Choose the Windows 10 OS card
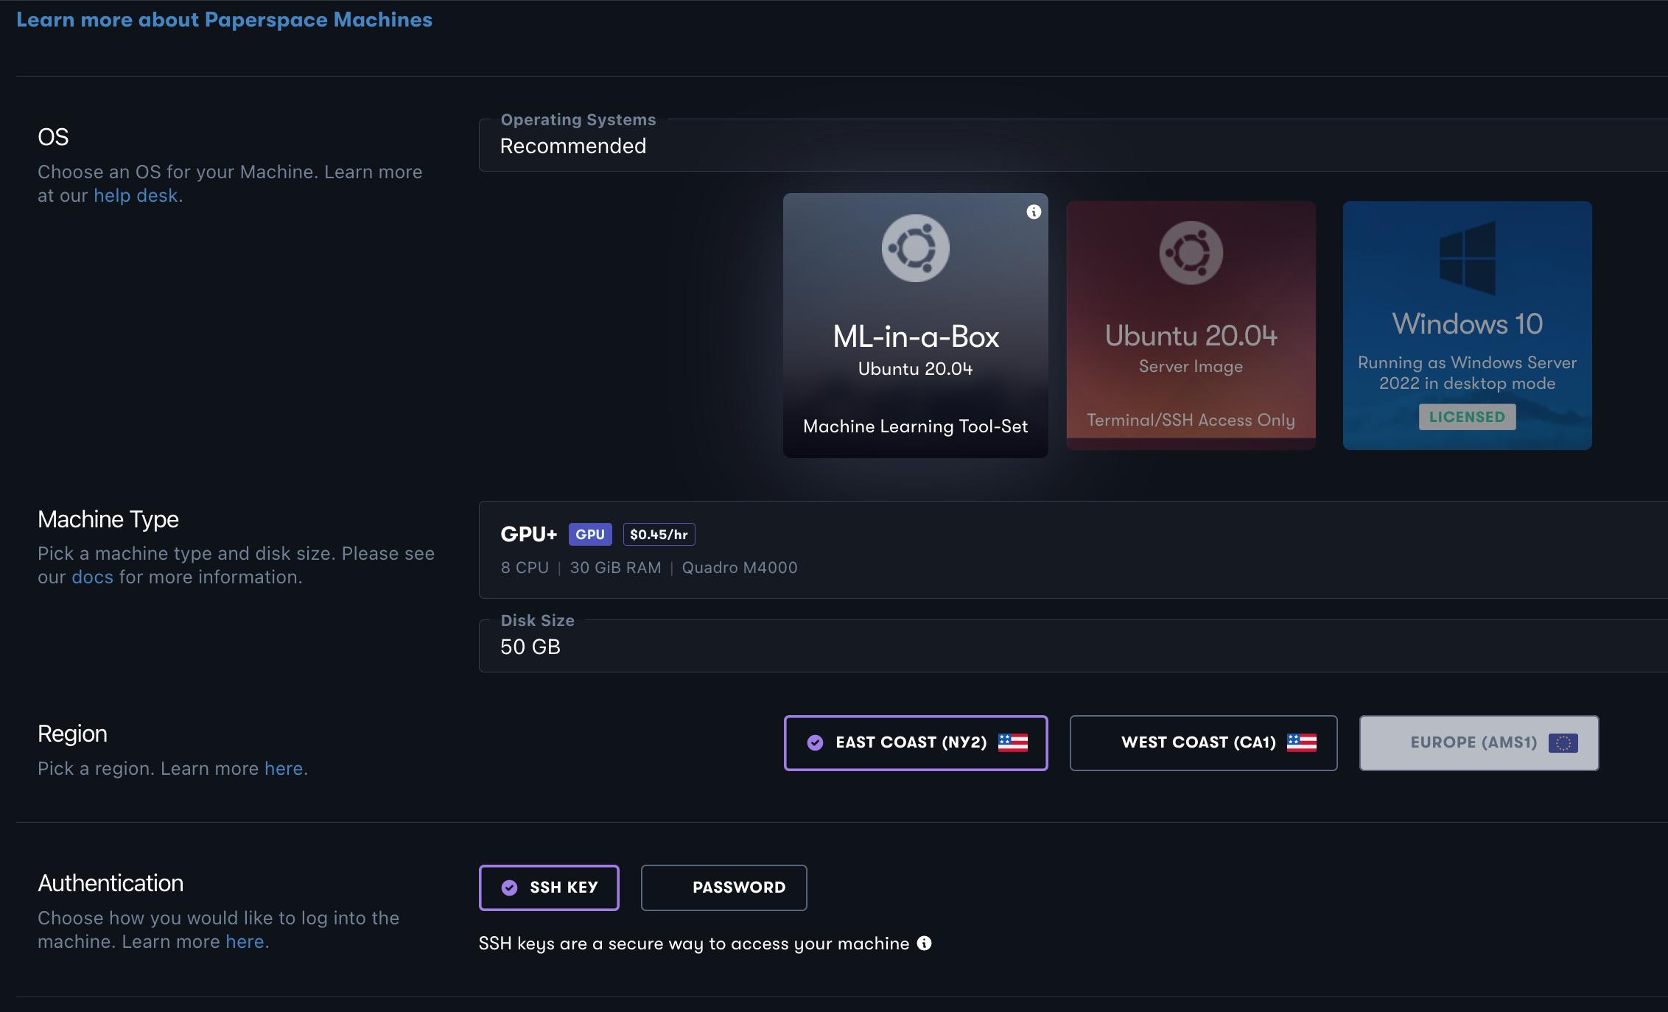 1467,326
